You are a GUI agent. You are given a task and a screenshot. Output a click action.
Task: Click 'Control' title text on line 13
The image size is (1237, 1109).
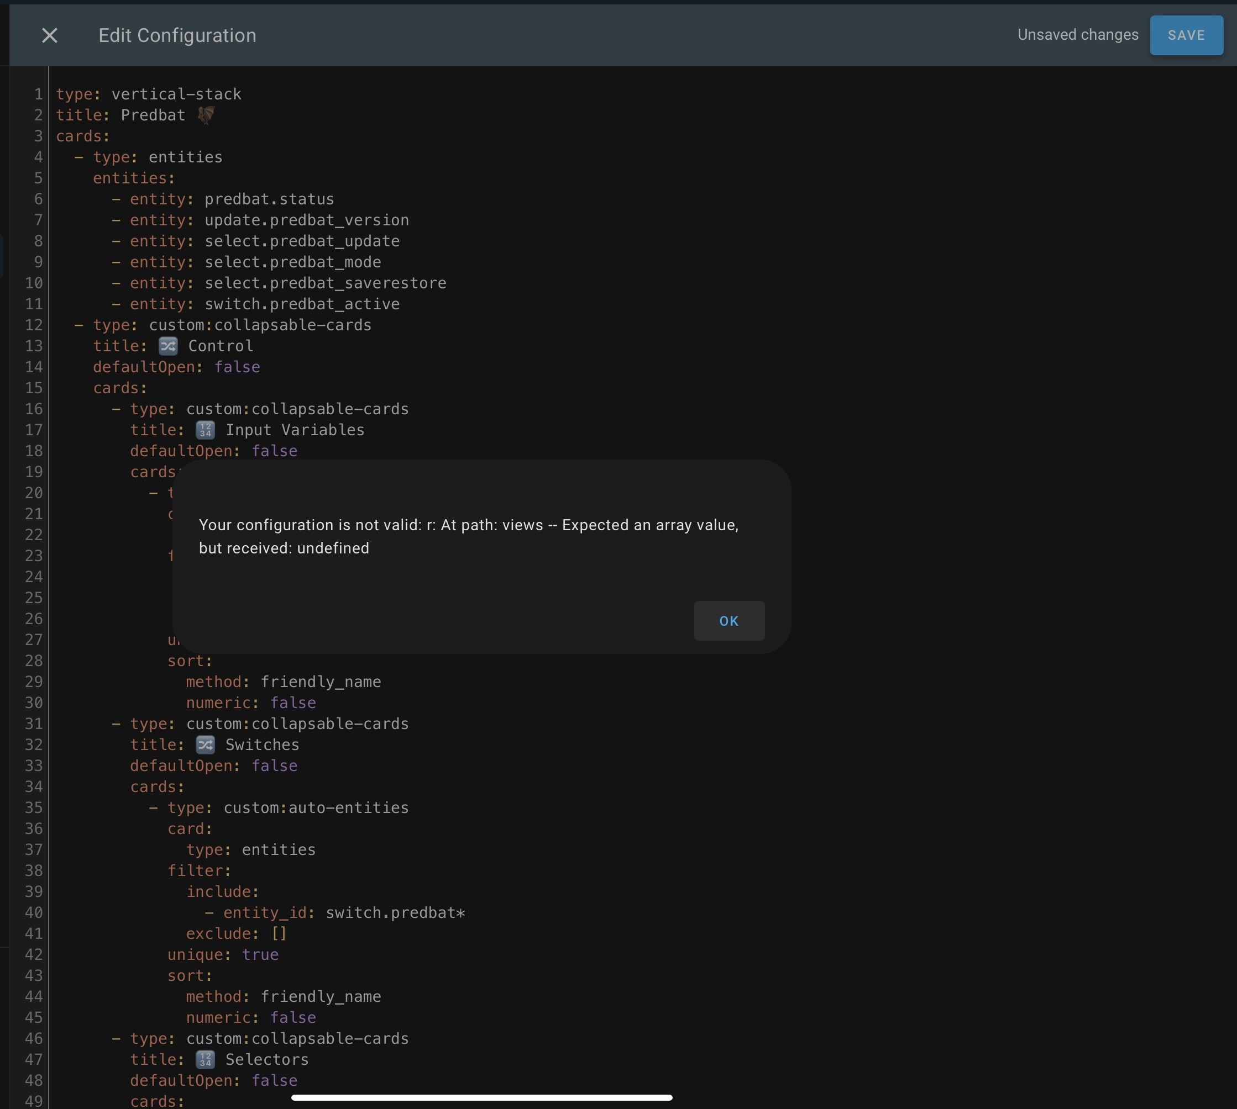click(221, 346)
